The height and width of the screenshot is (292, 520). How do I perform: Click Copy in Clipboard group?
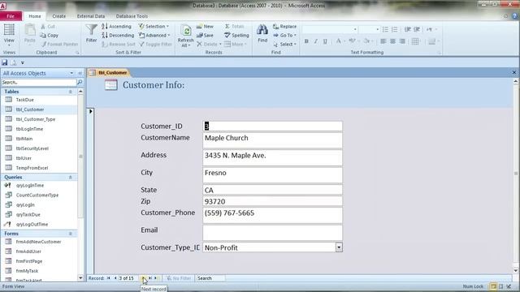pos(49,35)
